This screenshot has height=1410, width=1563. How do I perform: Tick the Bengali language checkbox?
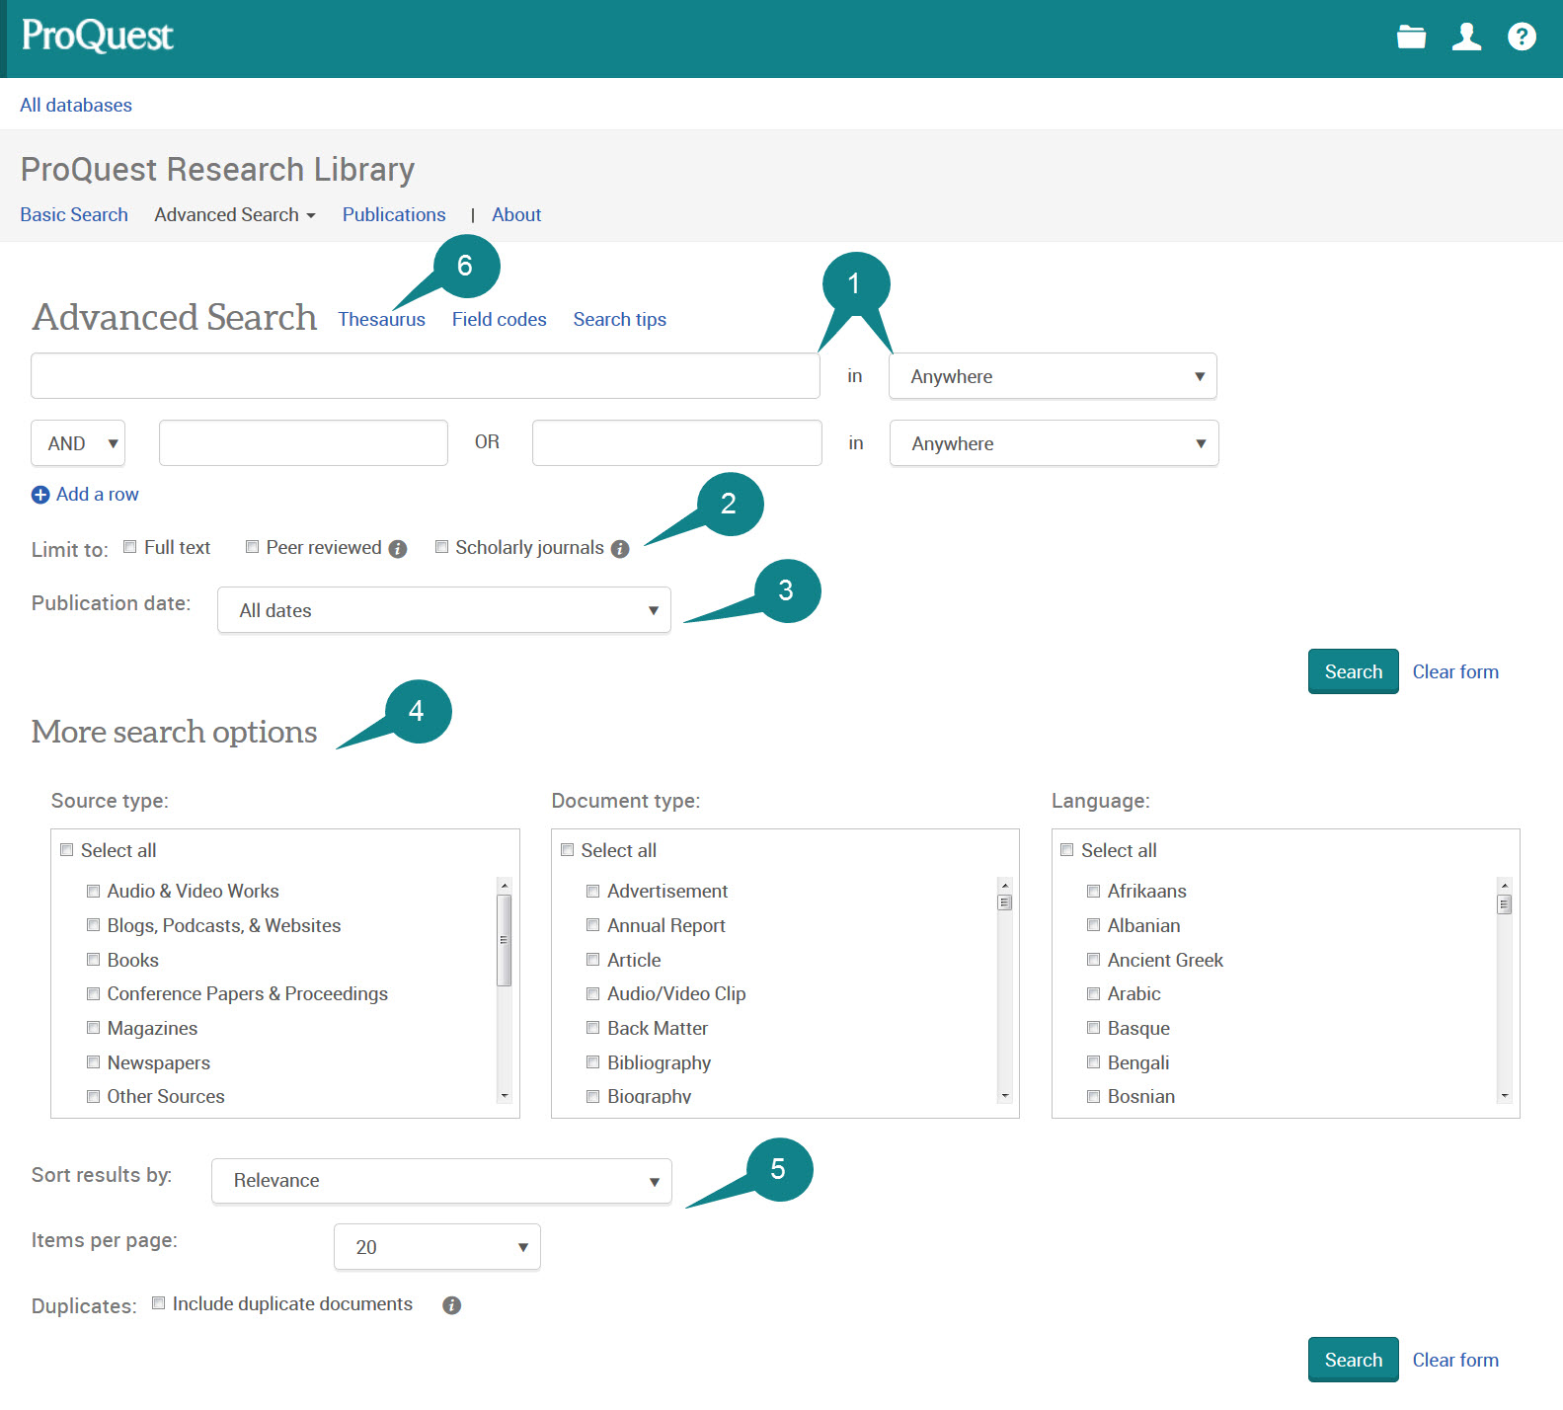(x=1093, y=1062)
